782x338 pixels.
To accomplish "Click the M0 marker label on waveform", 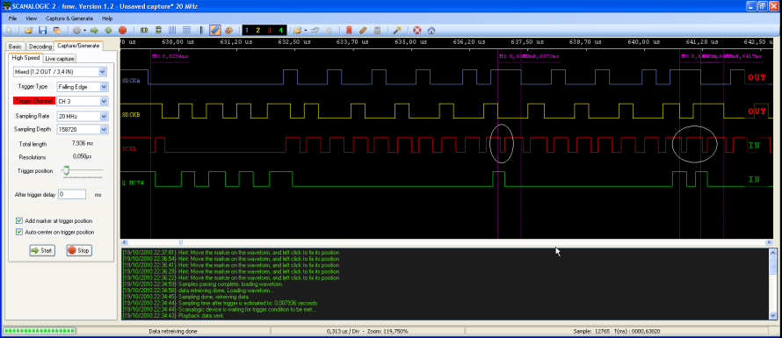I will click(170, 56).
